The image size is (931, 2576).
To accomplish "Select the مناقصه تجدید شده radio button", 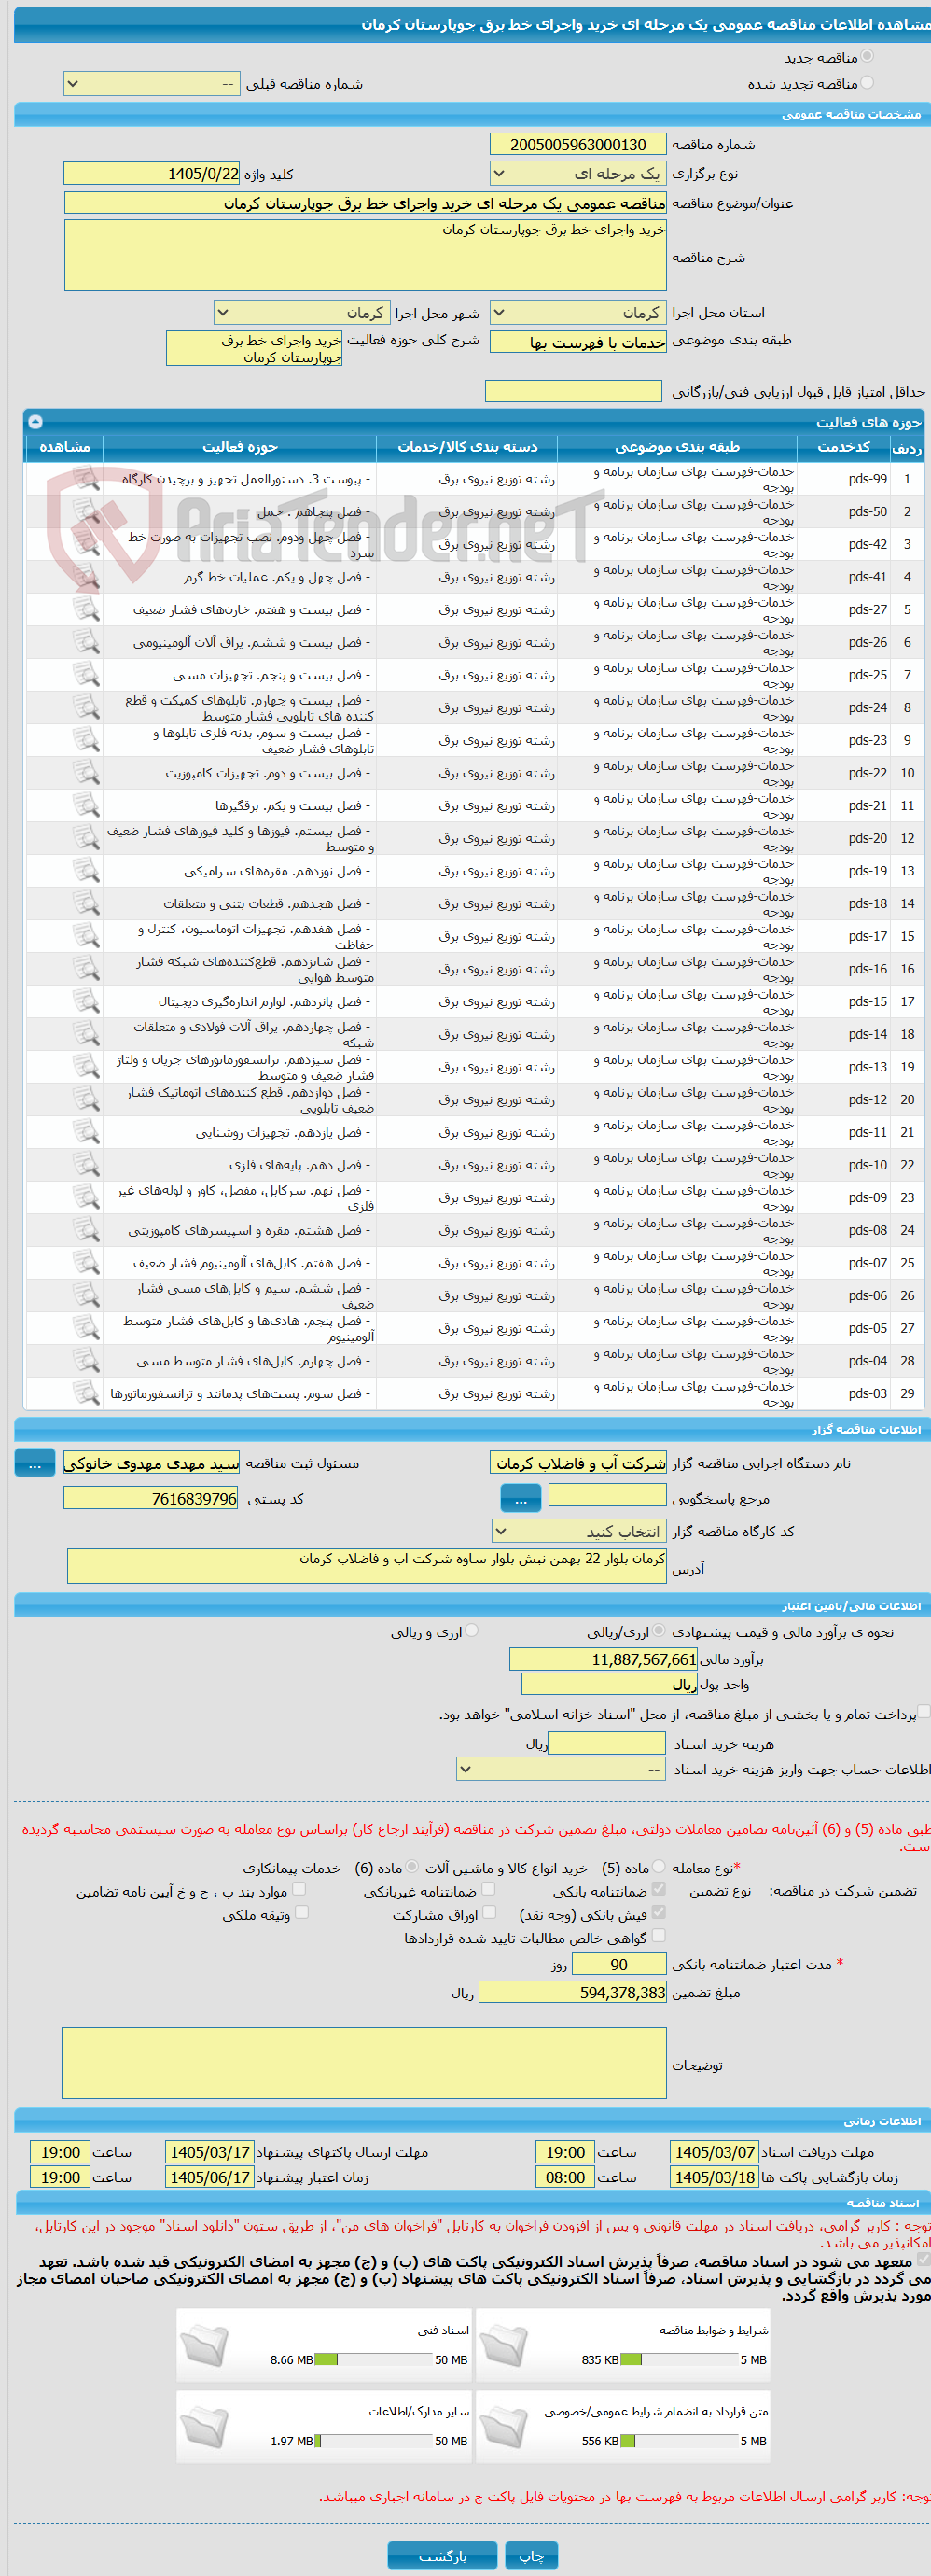I will [x=867, y=83].
